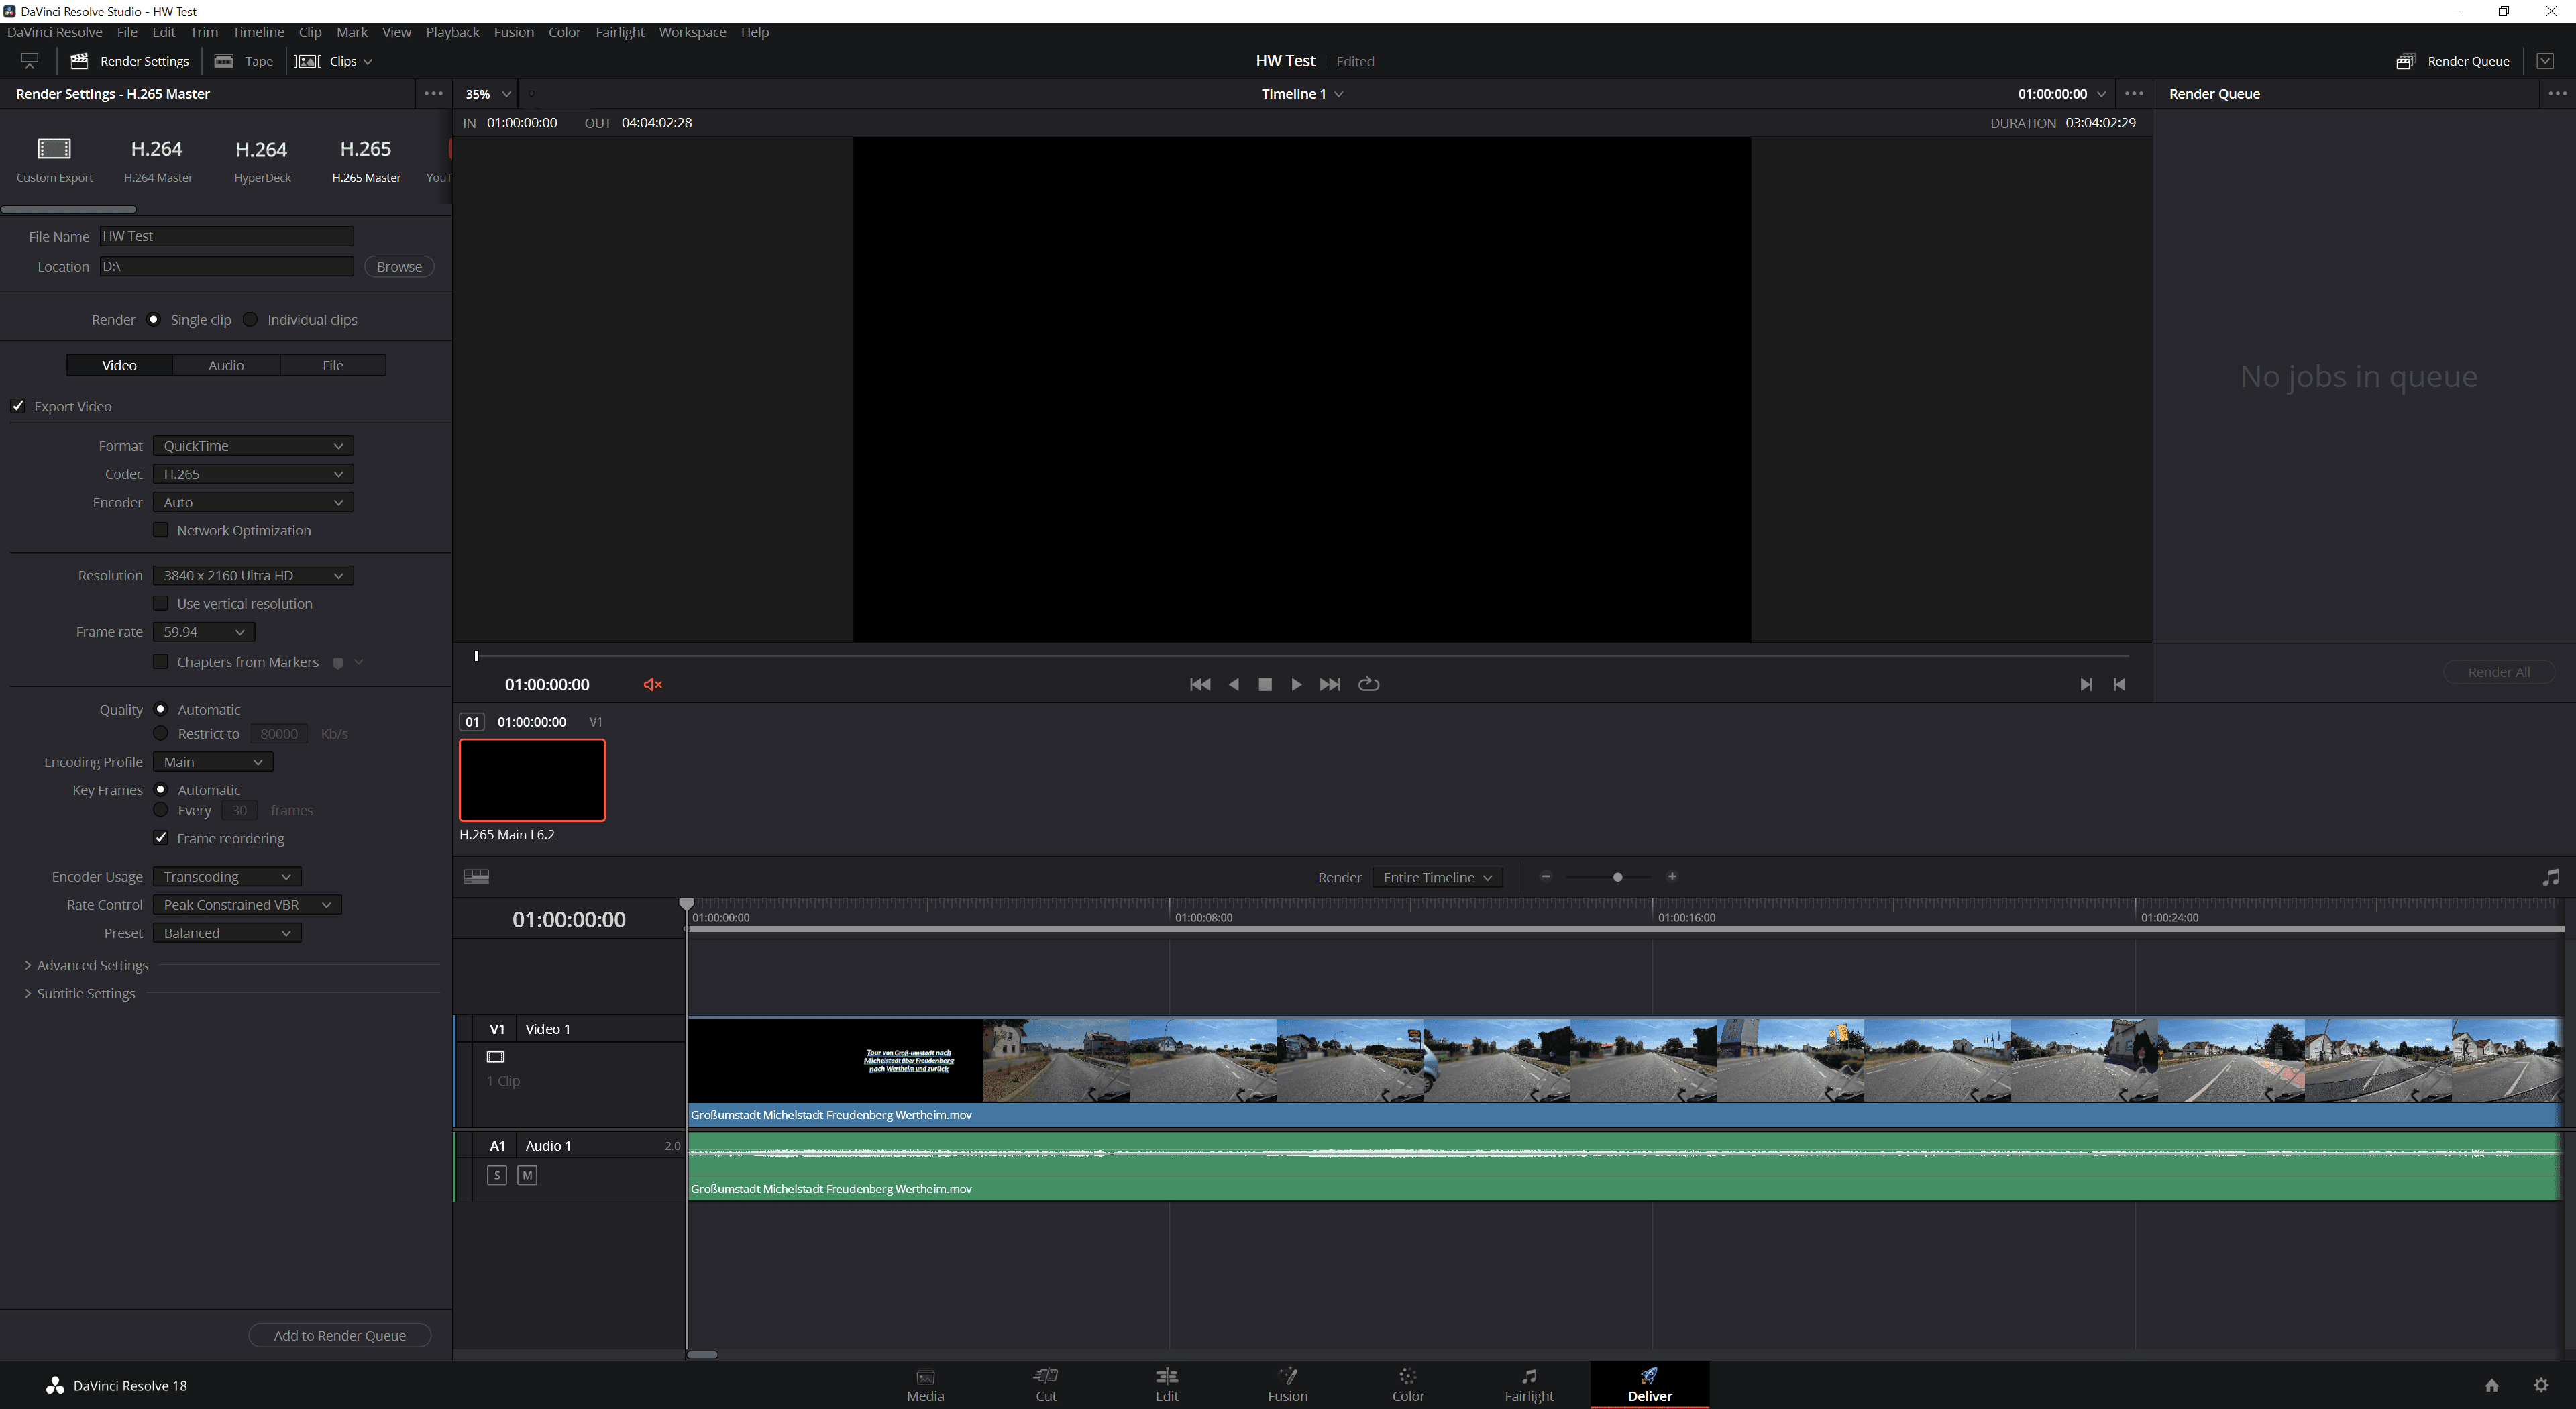Select the H.264 Master preset
The width and height of the screenshot is (2576, 1409).
pyautogui.click(x=158, y=160)
